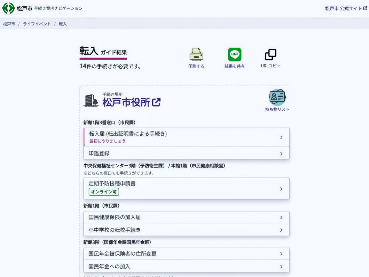This screenshot has height=277, width=369.
Task: Click the Matsudo city logo icon
Action: (x=8, y=8)
